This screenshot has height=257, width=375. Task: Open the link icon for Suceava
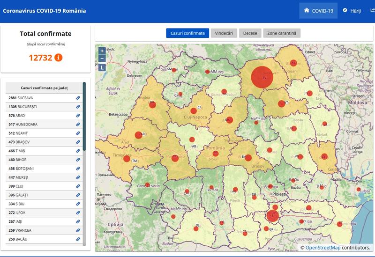point(78,98)
